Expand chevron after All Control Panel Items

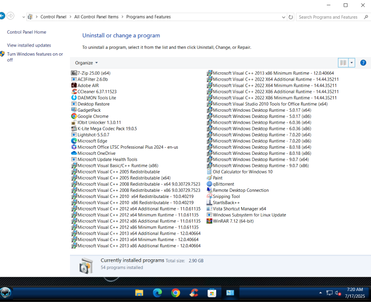click(122, 17)
